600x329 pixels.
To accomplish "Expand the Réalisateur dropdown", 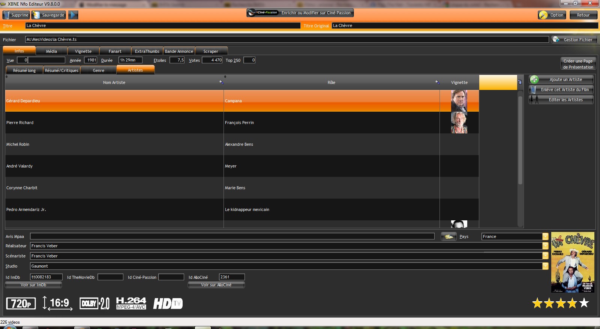I will (x=545, y=246).
